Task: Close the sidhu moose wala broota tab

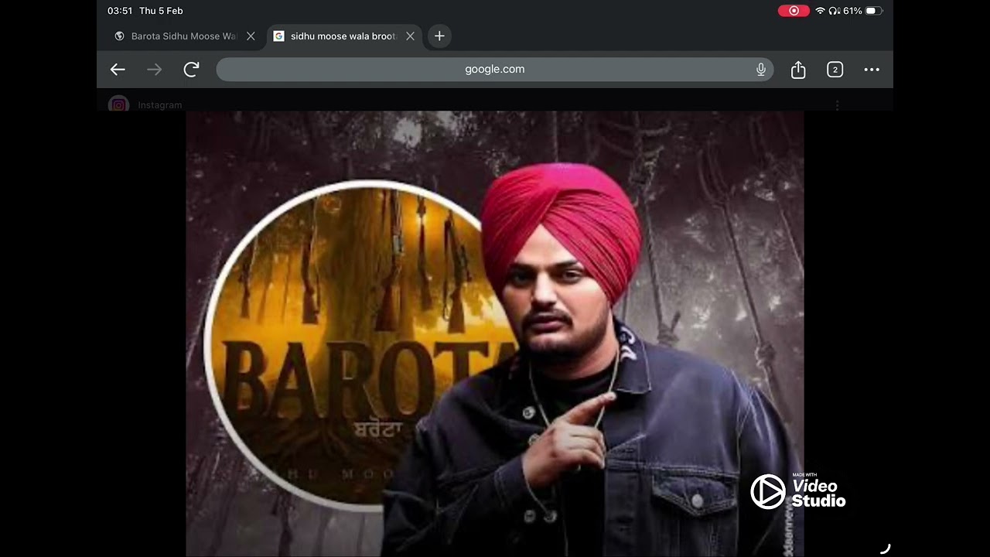Action: point(411,36)
